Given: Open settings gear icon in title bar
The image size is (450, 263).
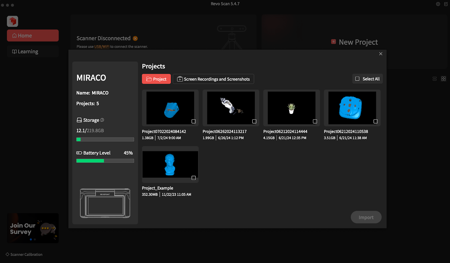Looking at the screenshot, I should [438, 4].
